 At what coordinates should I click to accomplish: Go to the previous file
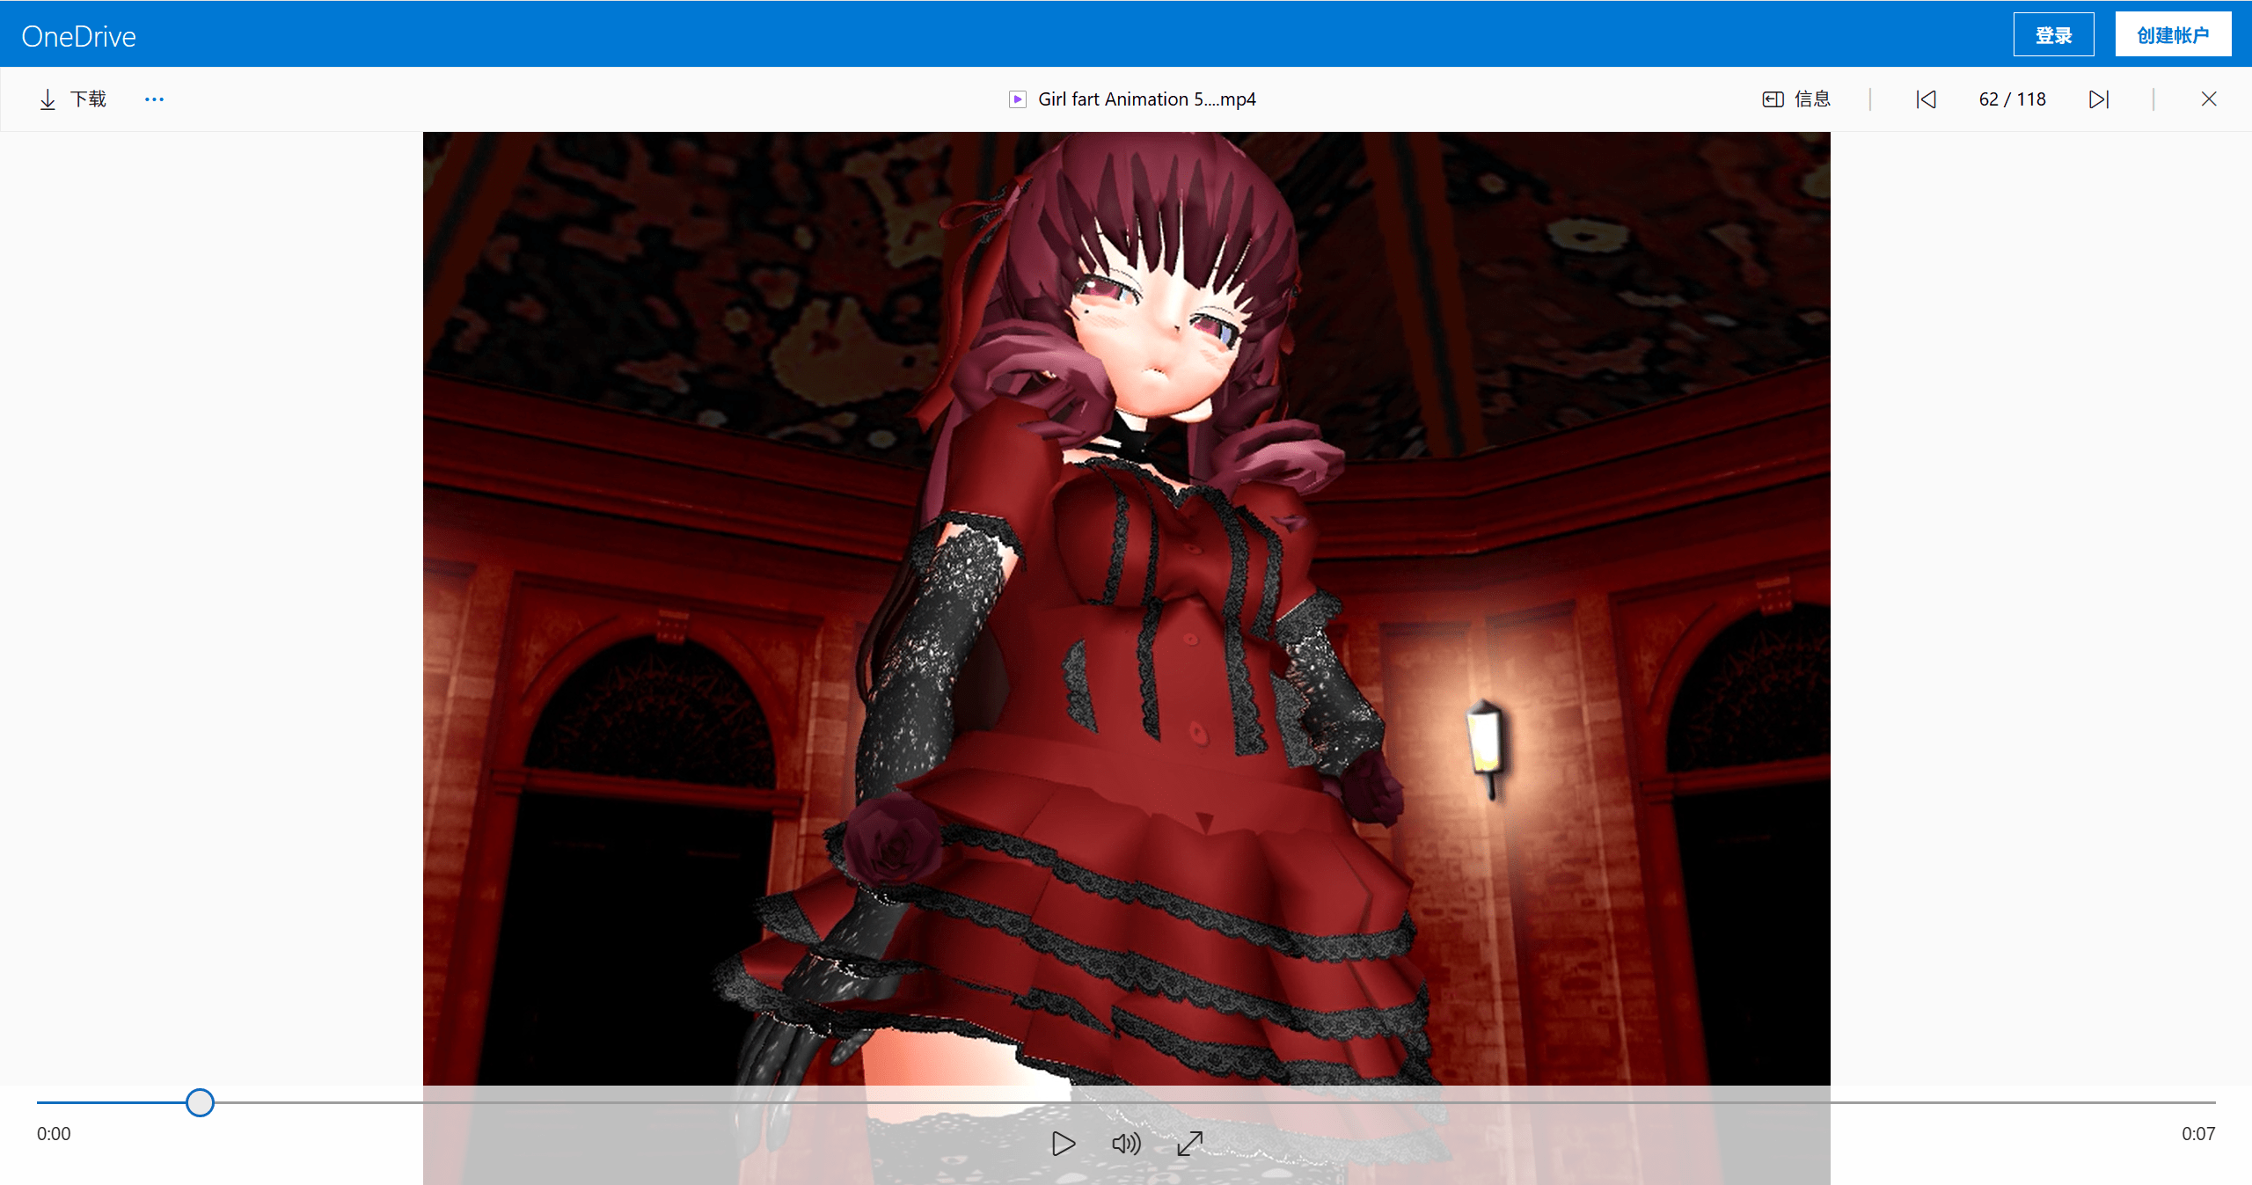pyautogui.click(x=1926, y=99)
